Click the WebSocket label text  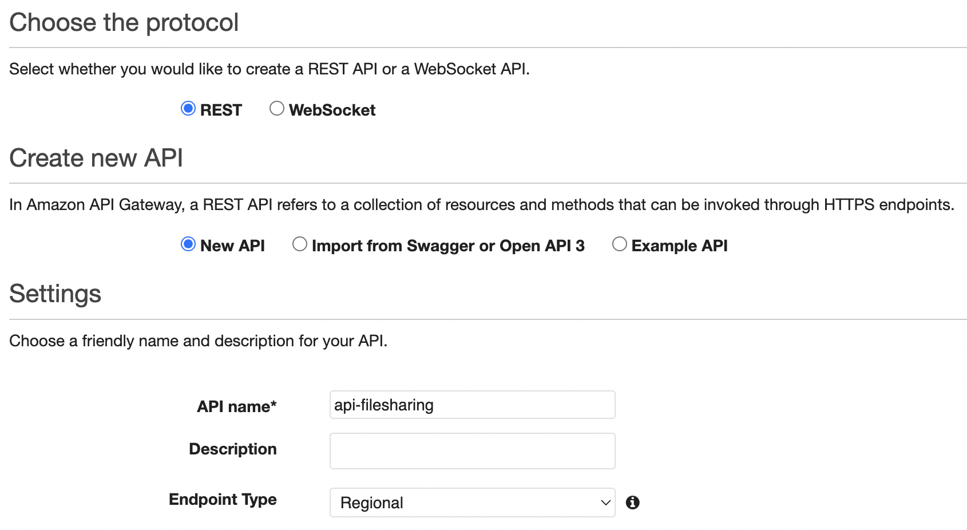click(332, 109)
